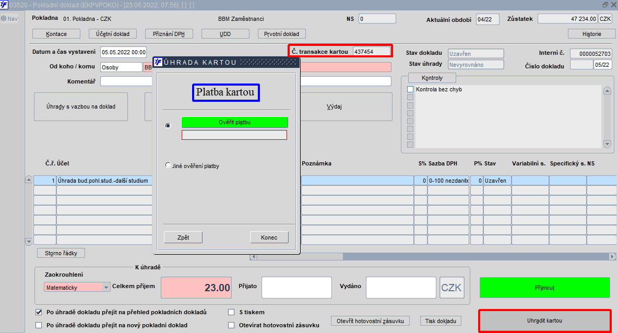618x333 pixels.
Task: Click the Uhradit kartou button
Action: [x=545, y=321]
